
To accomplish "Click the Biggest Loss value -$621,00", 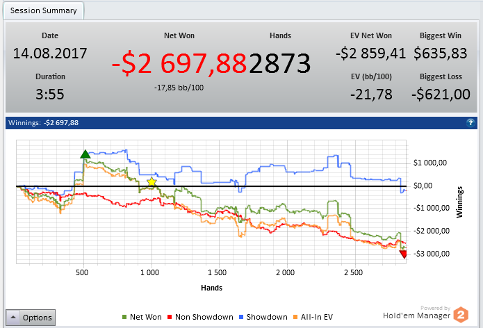I will point(441,94).
